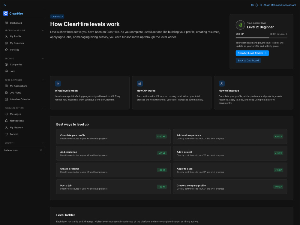Click the Post a job card title
Image resolution: width=300 pixels, height=225 pixels.
tap(66, 186)
